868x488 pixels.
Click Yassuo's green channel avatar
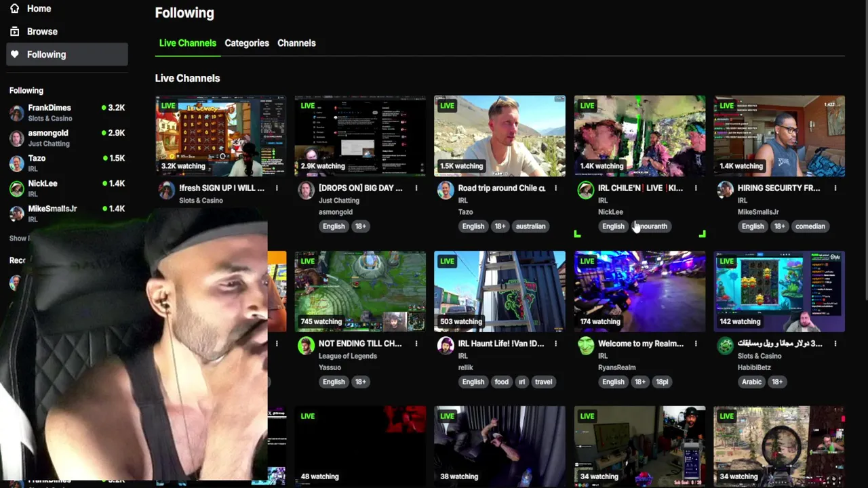tap(306, 346)
